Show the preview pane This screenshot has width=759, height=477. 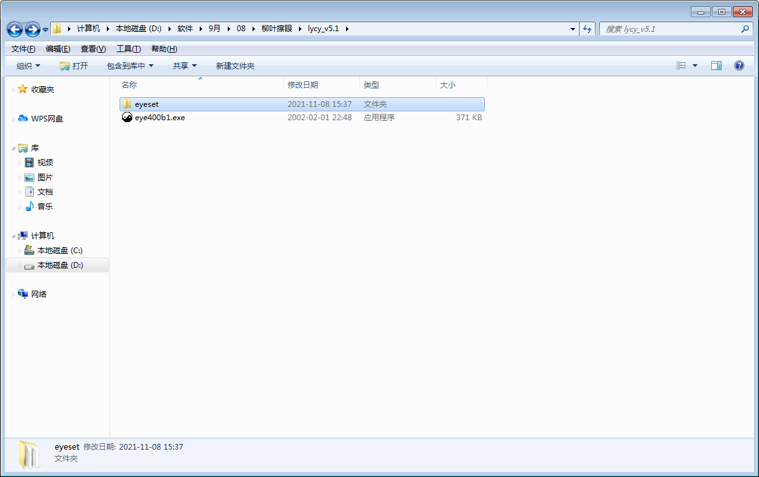716,66
